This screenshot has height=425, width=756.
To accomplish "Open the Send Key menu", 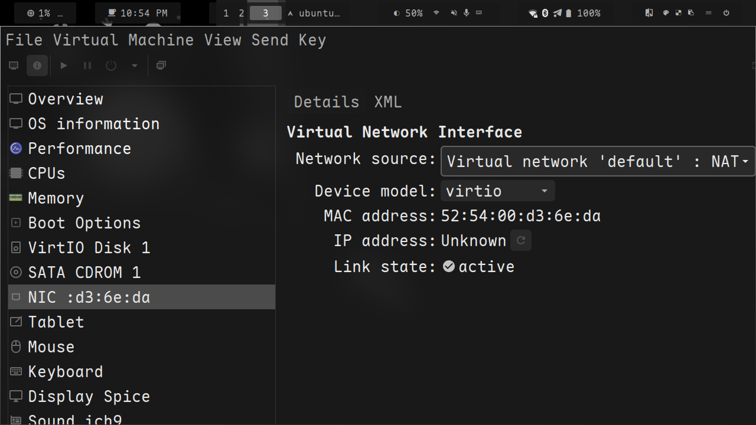I will pyautogui.click(x=288, y=40).
